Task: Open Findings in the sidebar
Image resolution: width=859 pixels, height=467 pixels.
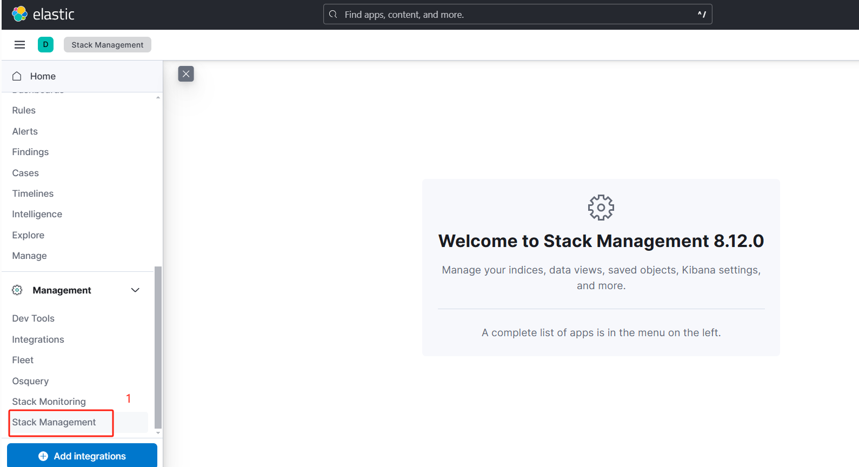Action: point(30,152)
